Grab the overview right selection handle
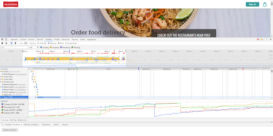This screenshot has width=273, height=136. pyautogui.click(x=126, y=51)
